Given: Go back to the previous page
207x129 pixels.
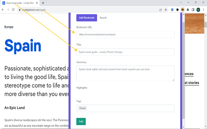Looking at the screenshot, I should 3,10.
